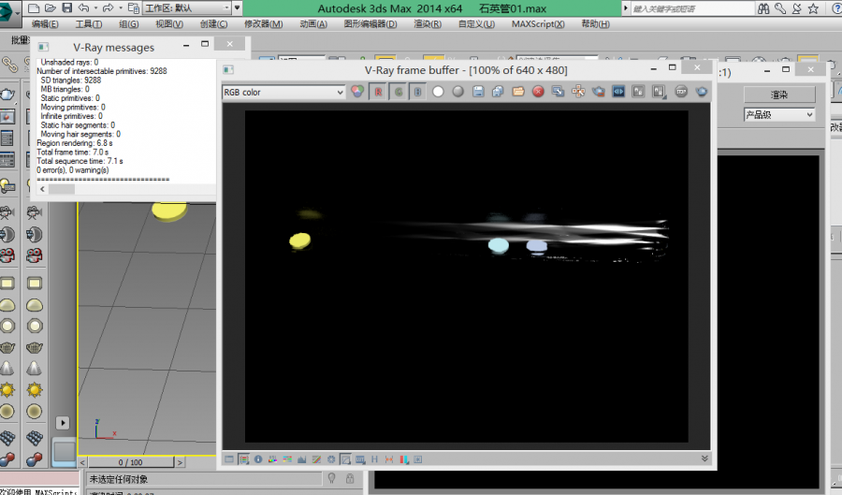Click the save image disk icon
842x495 pixels.
[478, 92]
